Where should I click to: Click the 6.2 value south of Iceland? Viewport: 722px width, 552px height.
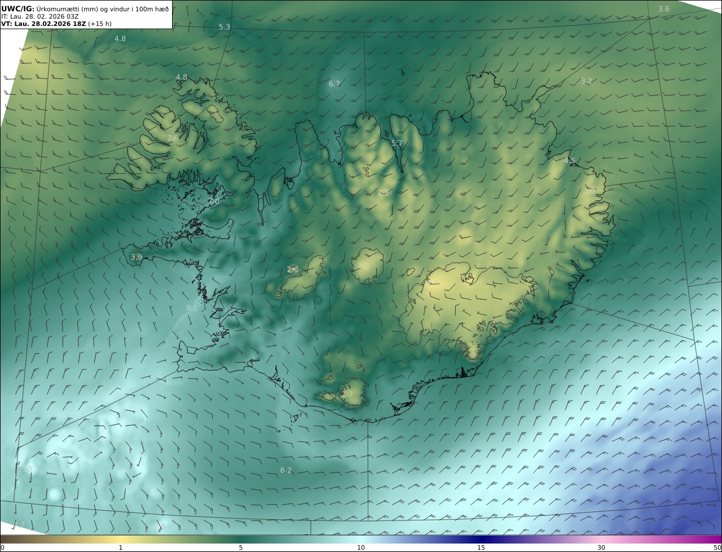[286, 471]
